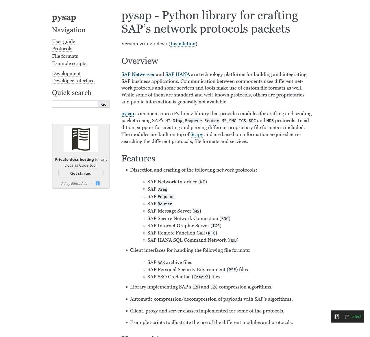This screenshot has width=370, height=337.
Task: Visit the Development navigation page
Action: click(x=66, y=73)
